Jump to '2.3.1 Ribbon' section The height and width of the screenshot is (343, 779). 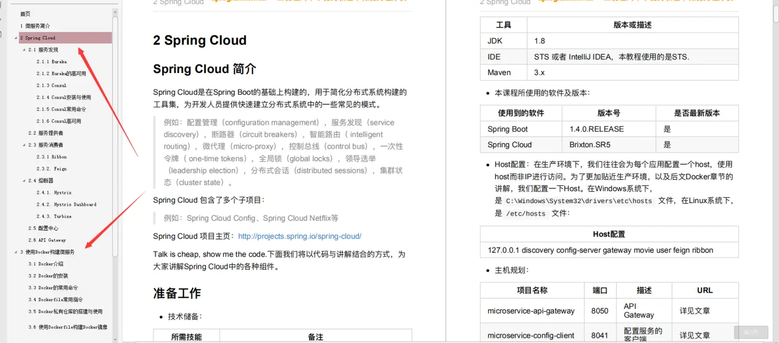coord(51,157)
